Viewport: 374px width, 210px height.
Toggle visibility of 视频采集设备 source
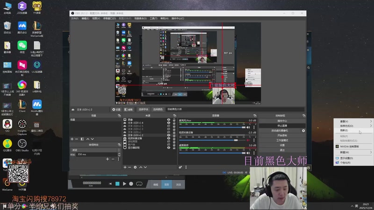(169, 138)
